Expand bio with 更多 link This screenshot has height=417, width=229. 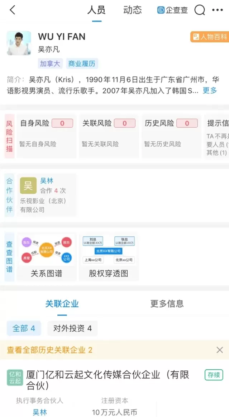coord(210,90)
